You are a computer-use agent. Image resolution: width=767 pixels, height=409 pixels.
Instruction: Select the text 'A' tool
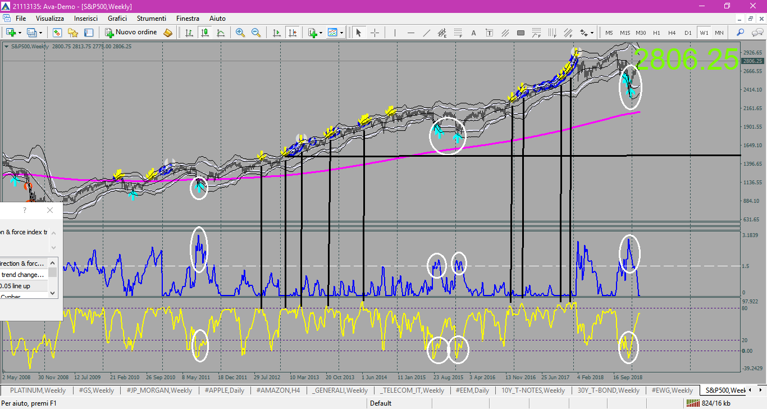[x=473, y=33]
